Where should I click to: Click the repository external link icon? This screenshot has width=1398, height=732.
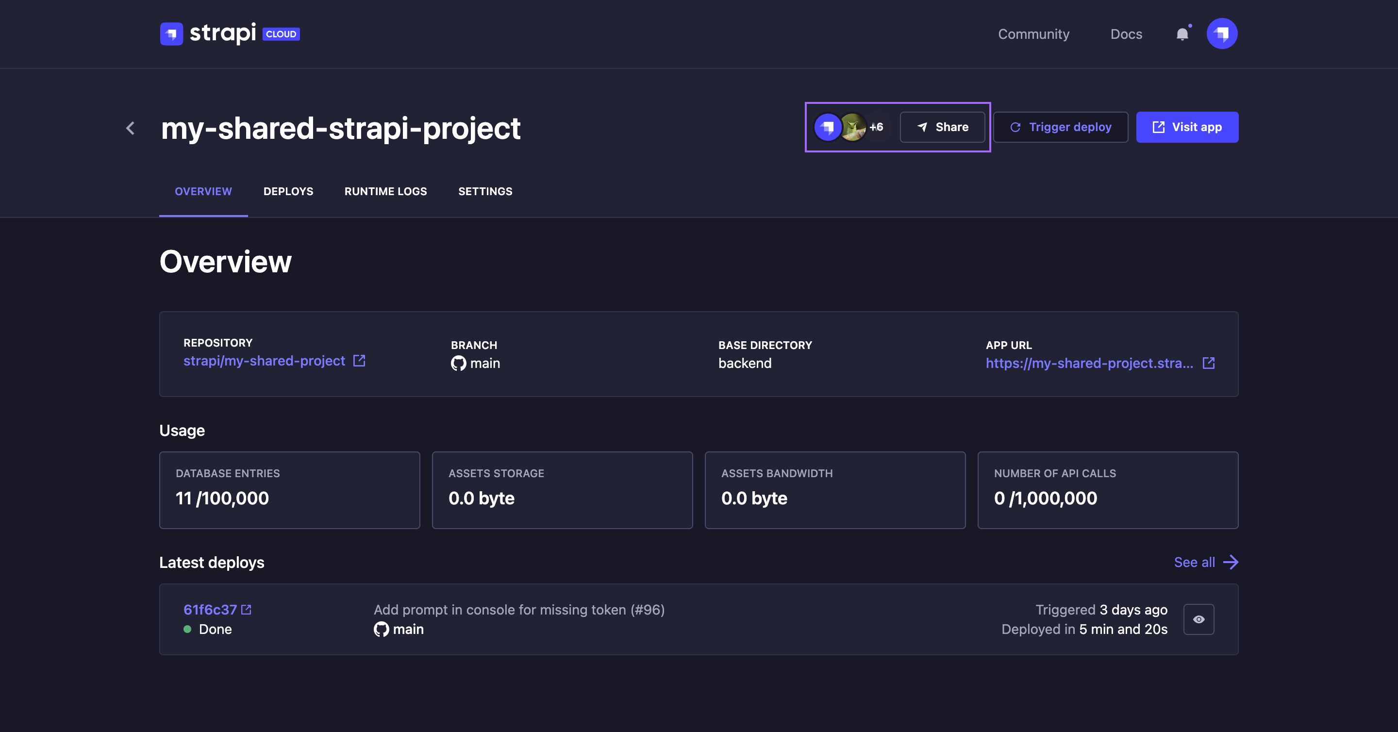[359, 361]
